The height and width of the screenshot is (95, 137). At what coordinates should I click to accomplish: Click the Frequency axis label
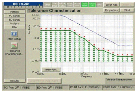[x=87, y=77]
